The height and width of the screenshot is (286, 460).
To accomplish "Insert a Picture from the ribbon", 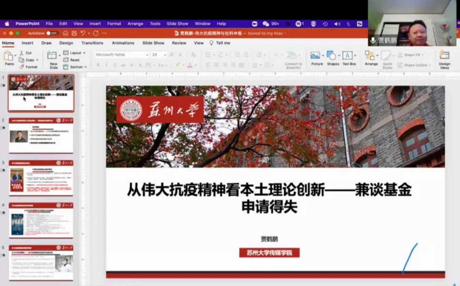I will pos(316,56).
